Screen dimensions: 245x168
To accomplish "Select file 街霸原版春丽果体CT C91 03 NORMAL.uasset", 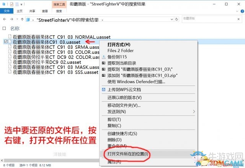I will [x=62, y=37].
